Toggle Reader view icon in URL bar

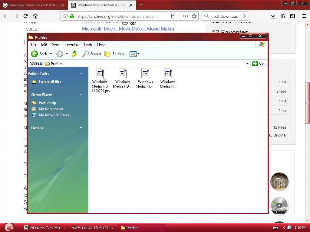pos(173,16)
